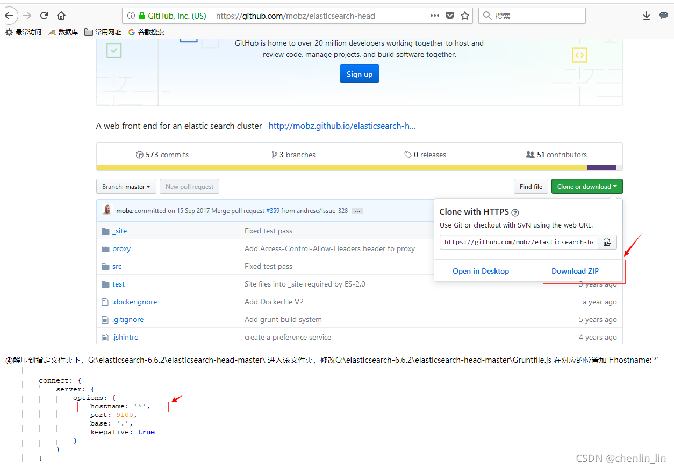
Task: Open the page actions three-dot menu
Action: tap(435, 16)
